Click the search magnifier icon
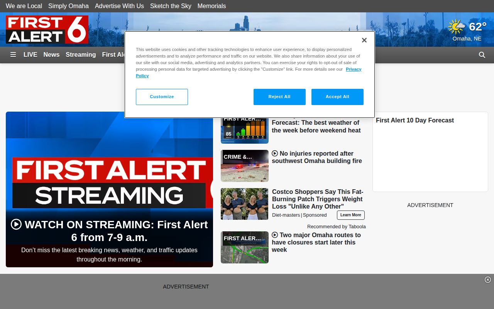Screen dimensions: 494x309 coord(482,55)
